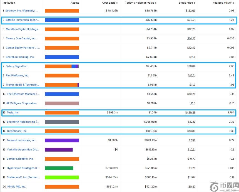
Task: Click the Stock Price sort arrows
Action: pos(195,3)
